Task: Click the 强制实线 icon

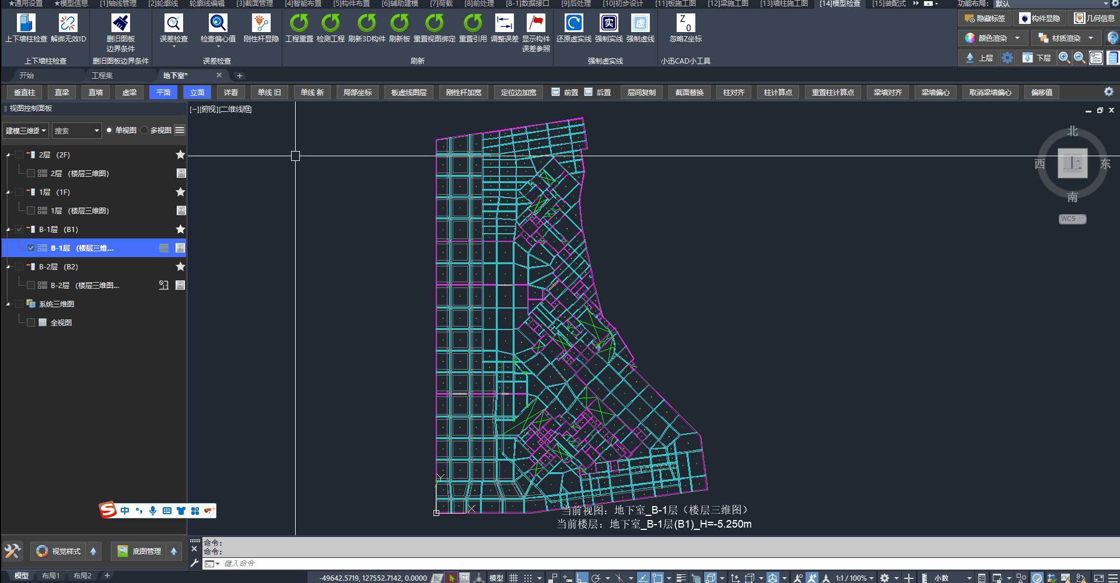Action: pos(608,23)
